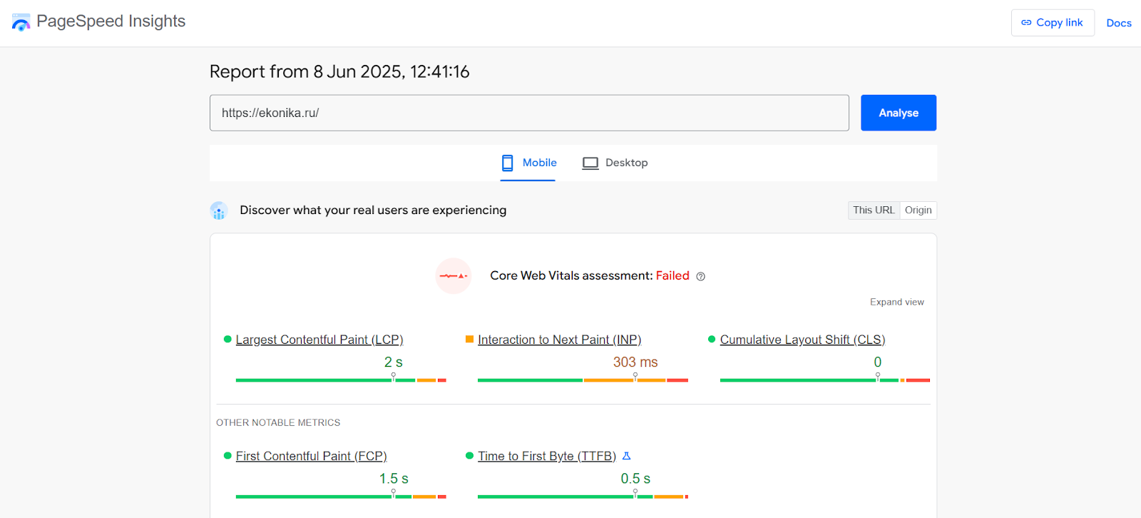Click the mobile phone icon
This screenshot has height=518, width=1141.
coord(508,163)
